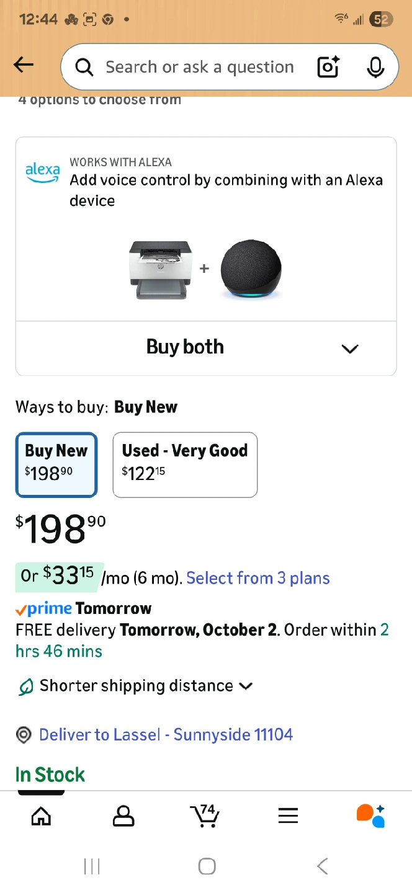This screenshot has width=412, height=893.
Task: Tap the Echo Dot speaker thumbnail
Action: 251,270
